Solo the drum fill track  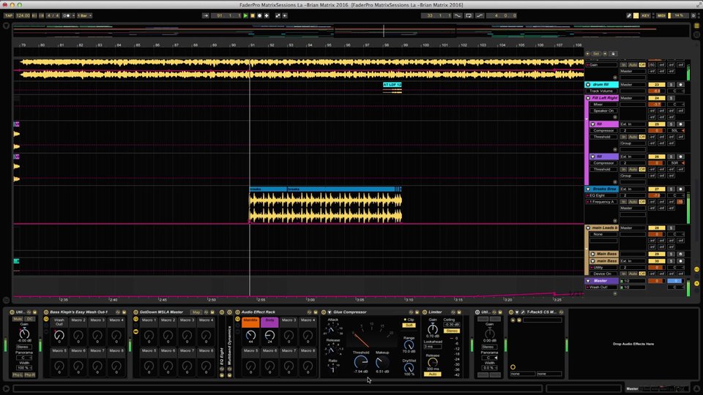click(x=672, y=85)
